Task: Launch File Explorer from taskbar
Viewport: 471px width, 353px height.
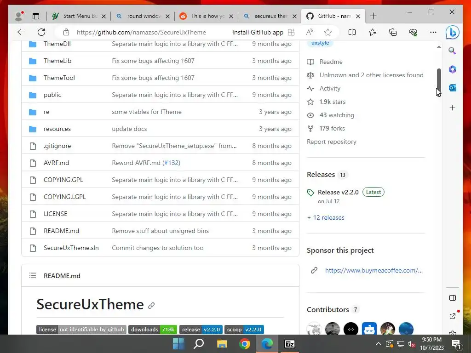Action: 222,344
